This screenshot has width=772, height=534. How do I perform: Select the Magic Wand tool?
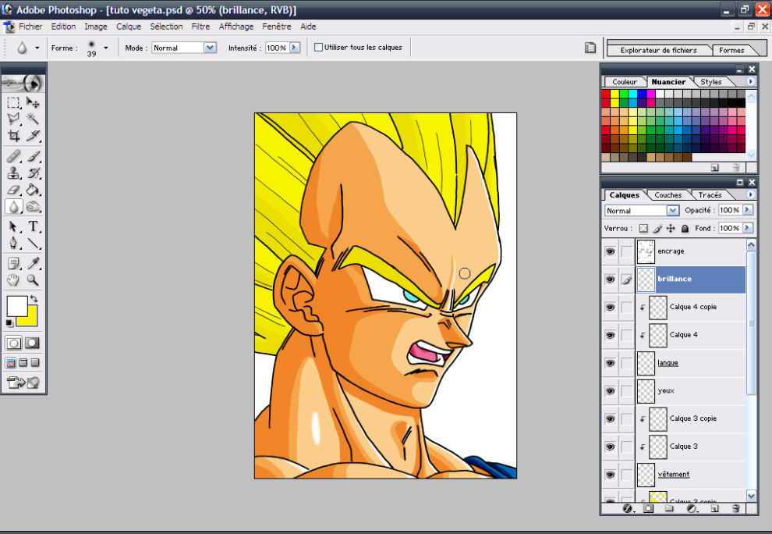(33, 119)
